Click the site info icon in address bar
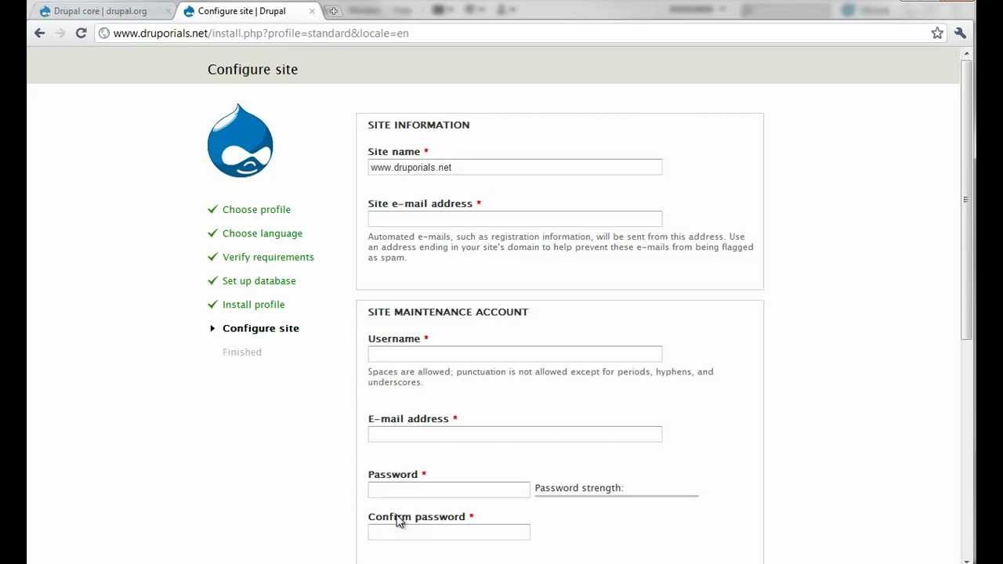The height and width of the screenshot is (564, 1003). [103, 33]
